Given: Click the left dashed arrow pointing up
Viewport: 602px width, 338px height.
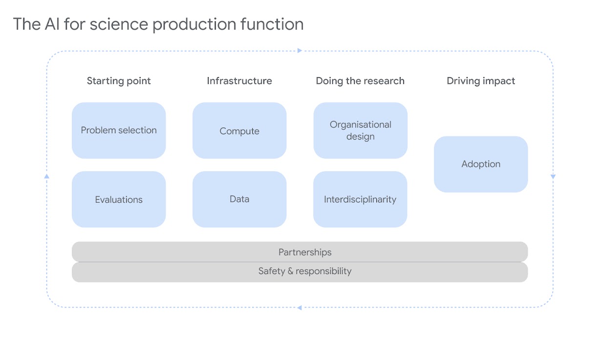Looking at the screenshot, I should coord(46,176).
